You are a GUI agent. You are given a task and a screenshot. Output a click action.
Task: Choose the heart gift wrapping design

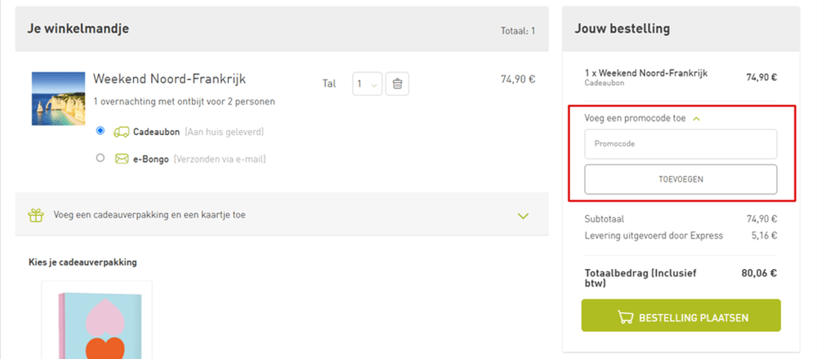click(x=97, y=323)
